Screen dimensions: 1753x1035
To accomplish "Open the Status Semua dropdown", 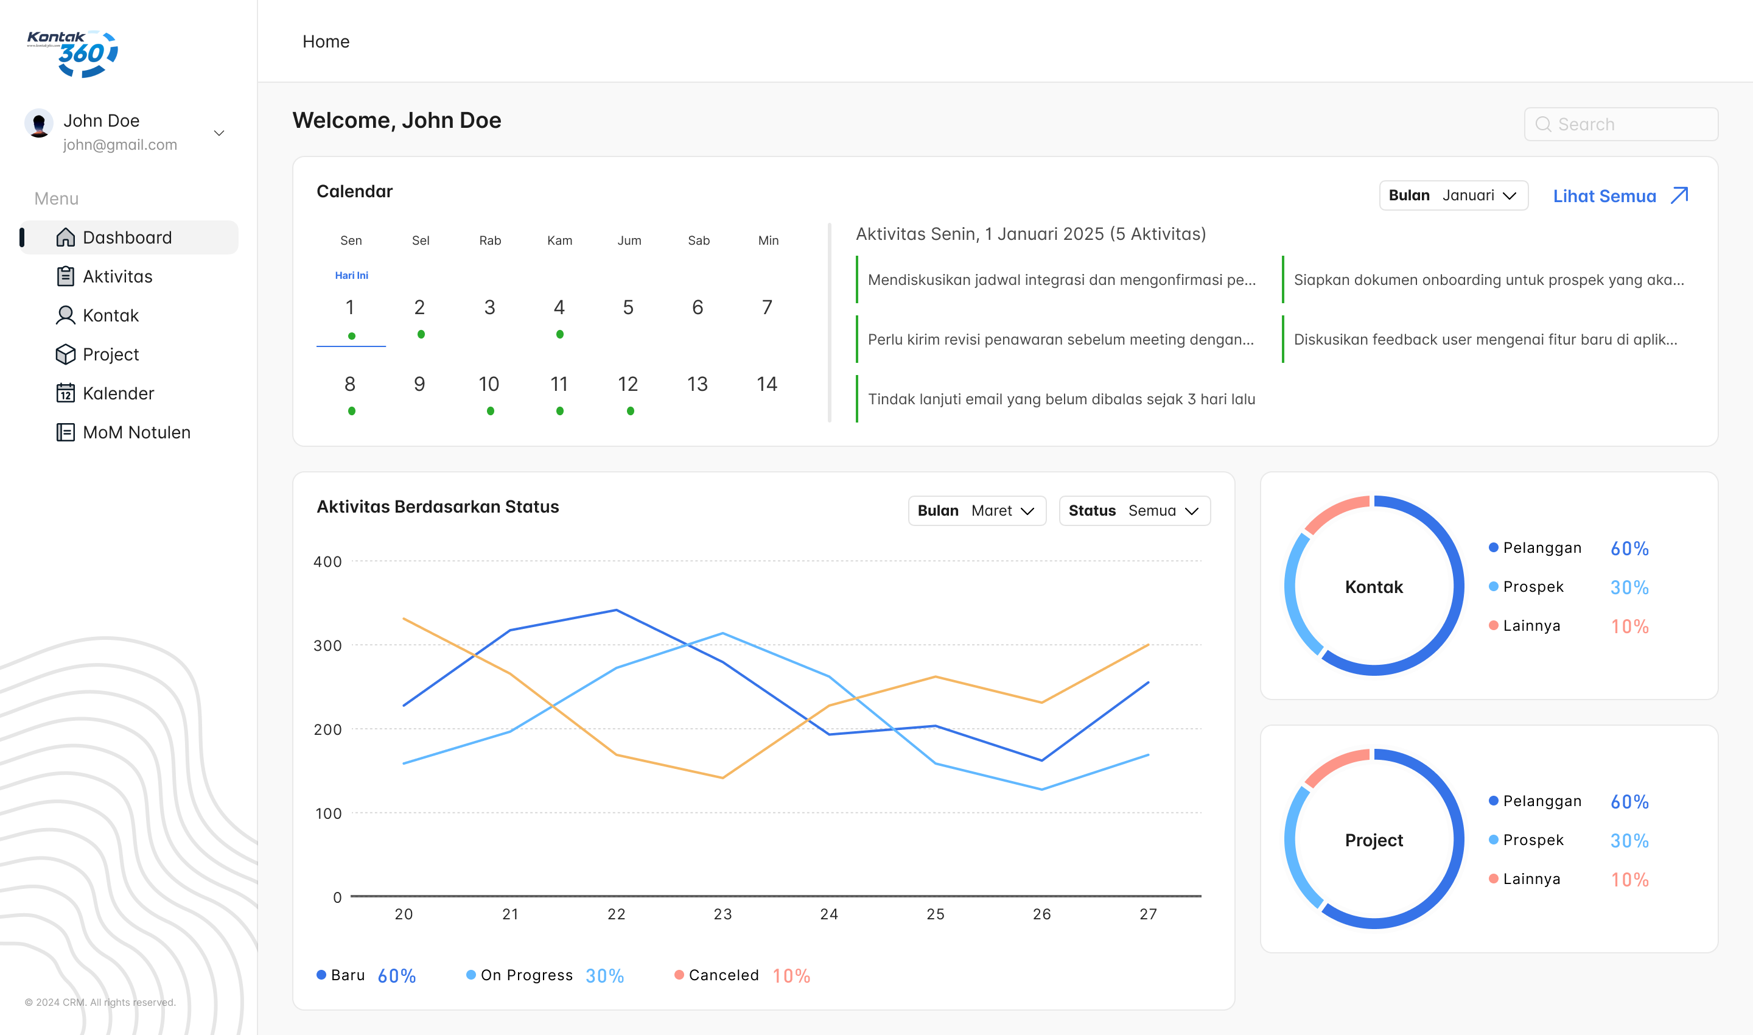I will coord(1134,511).
